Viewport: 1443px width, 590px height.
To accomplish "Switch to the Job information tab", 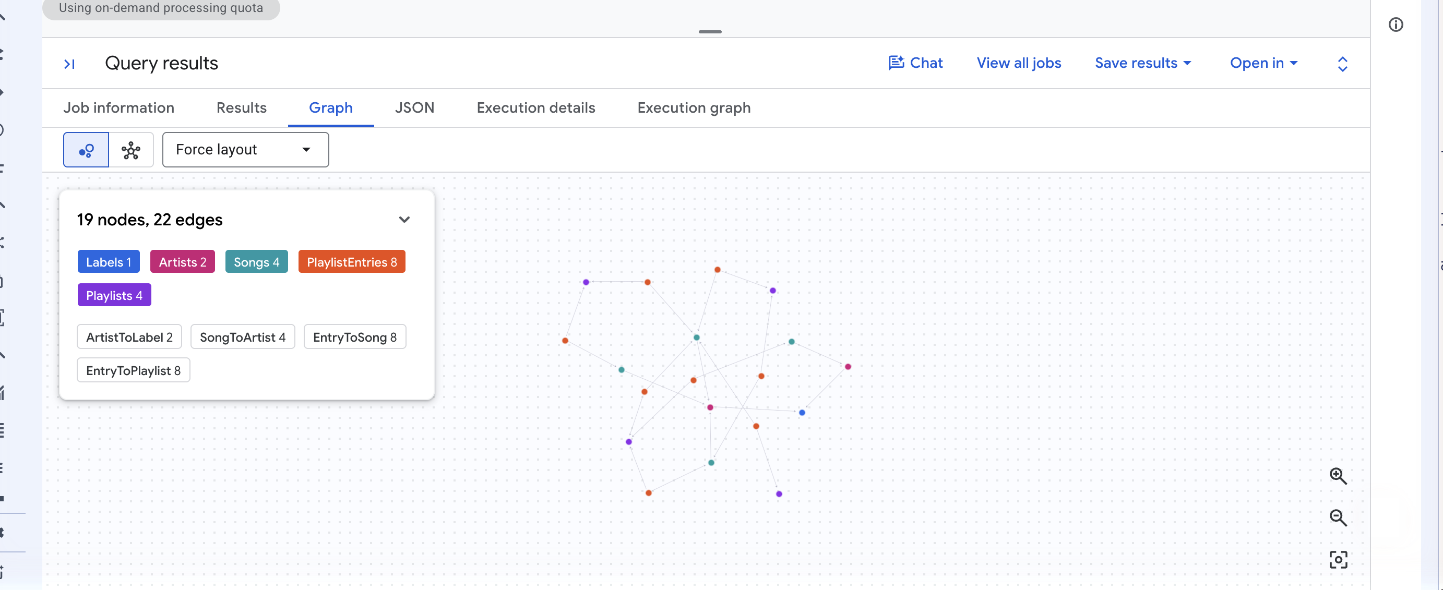I will tap(119, 107).
